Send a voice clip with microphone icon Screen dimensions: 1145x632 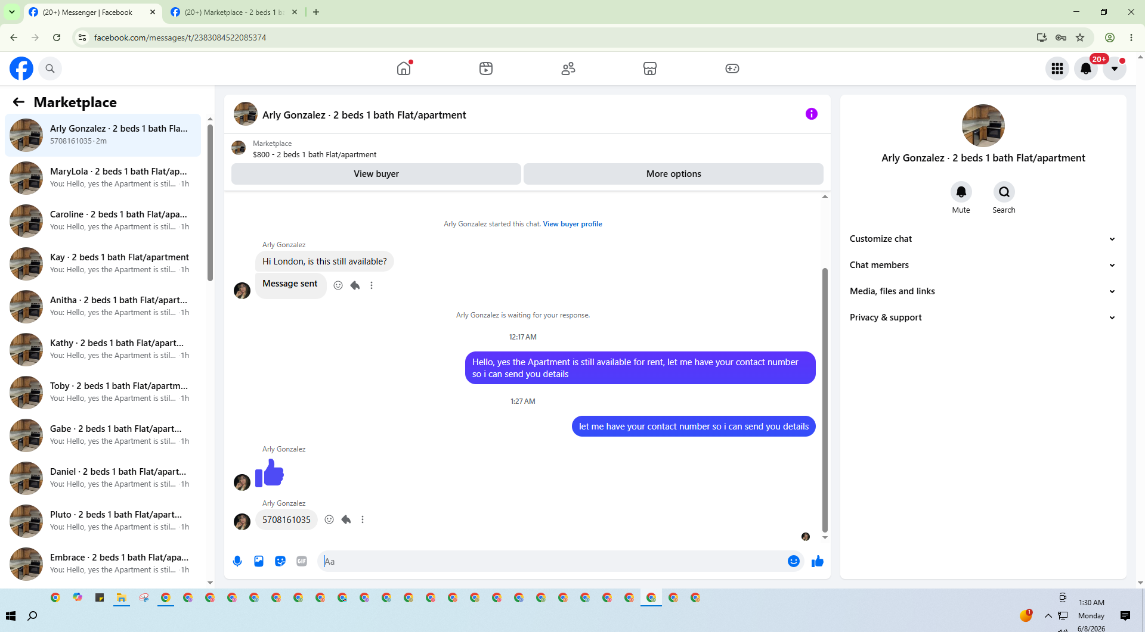tap(237, 561)
